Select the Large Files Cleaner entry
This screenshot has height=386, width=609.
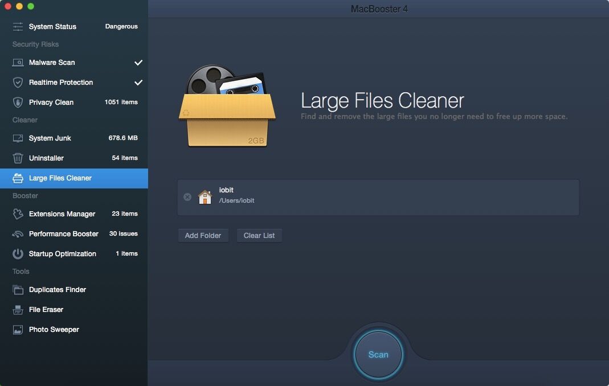(74, 178)
